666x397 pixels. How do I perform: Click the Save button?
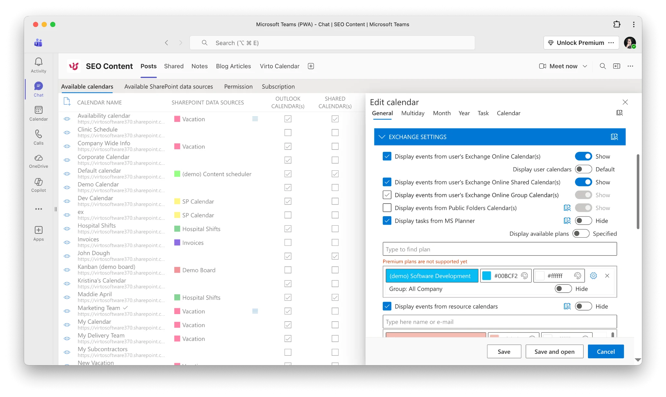point(504,351)
